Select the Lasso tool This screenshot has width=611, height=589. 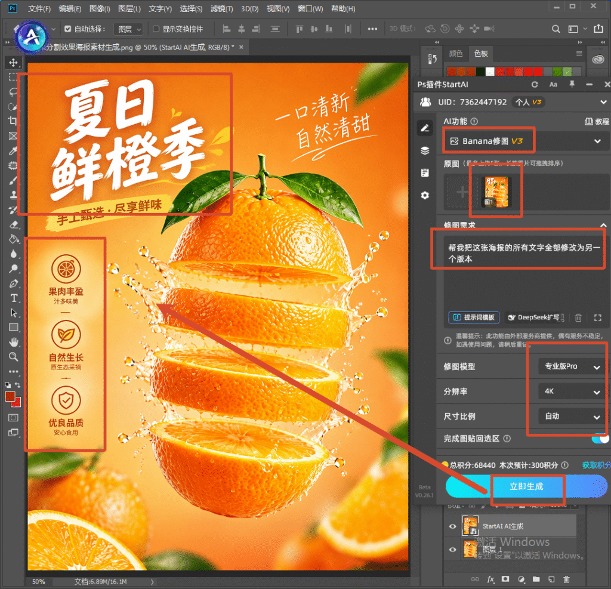[x=13, y=92]
